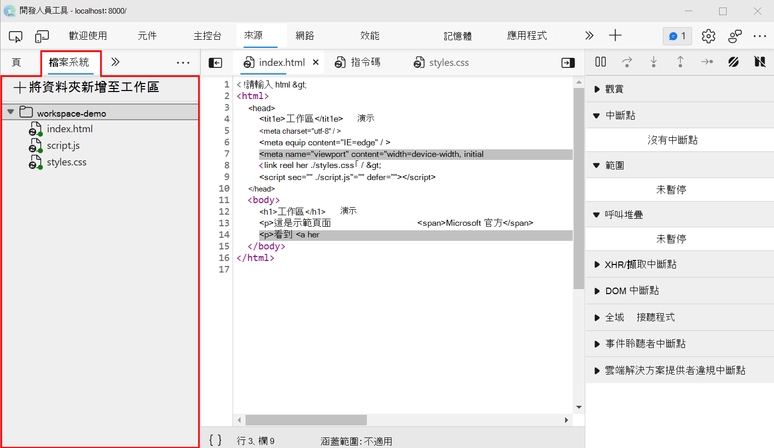Deactivate all breakpoints
The image size is (774, 448).
734,62
